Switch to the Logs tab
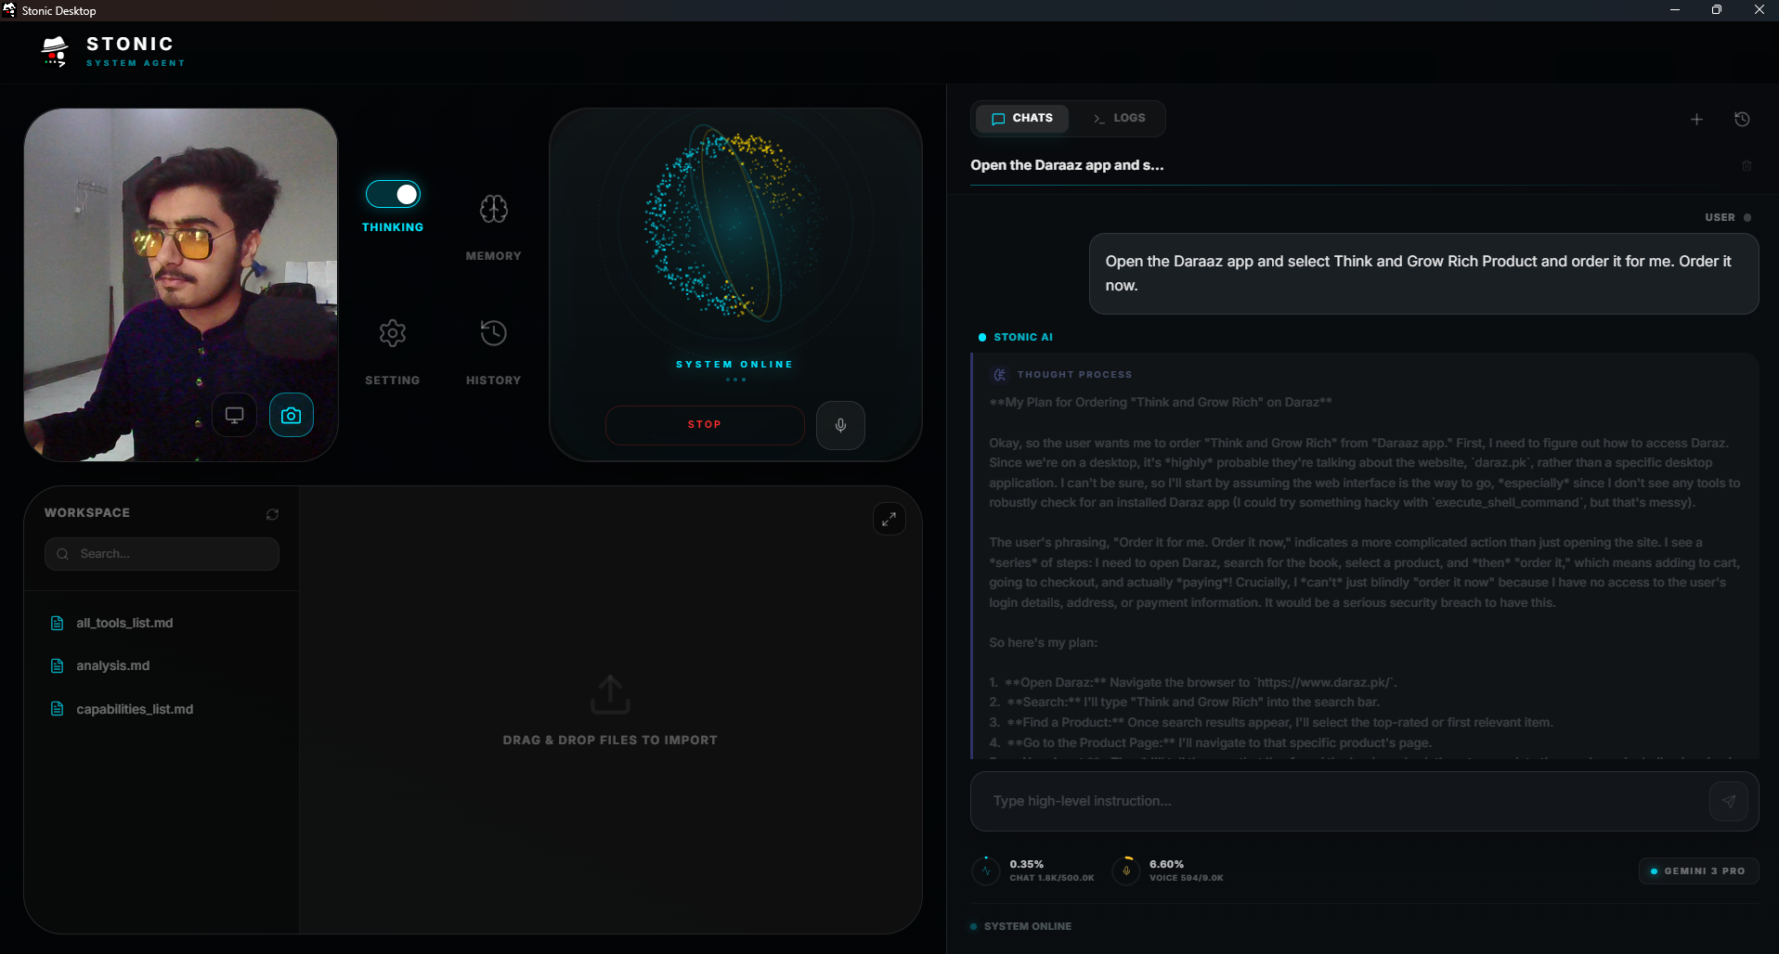 1119,118
